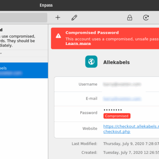This screenshot has height=159, width=159.
Task: Click the blurred E-mail address link
Action: point(122,99)
